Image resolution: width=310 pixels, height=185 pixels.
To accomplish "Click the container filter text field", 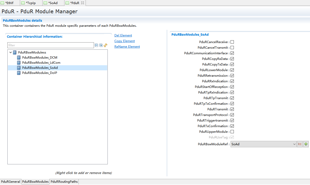I will pyautogui.click(x=50, y=45).
